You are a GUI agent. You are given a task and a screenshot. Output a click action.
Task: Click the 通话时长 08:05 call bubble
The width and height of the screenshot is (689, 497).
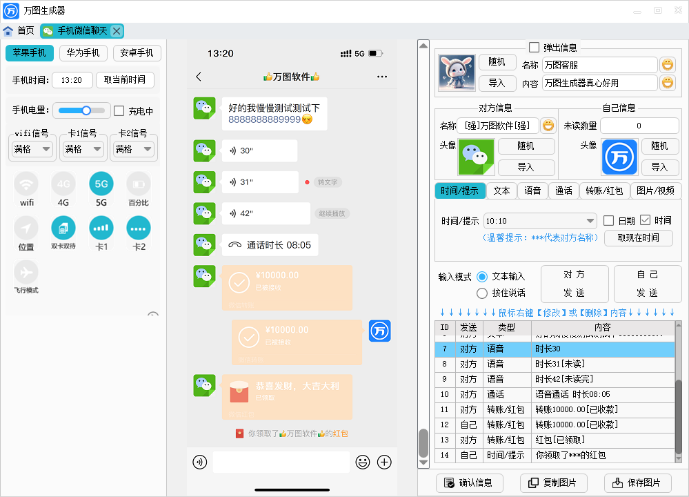click(270, 245)
